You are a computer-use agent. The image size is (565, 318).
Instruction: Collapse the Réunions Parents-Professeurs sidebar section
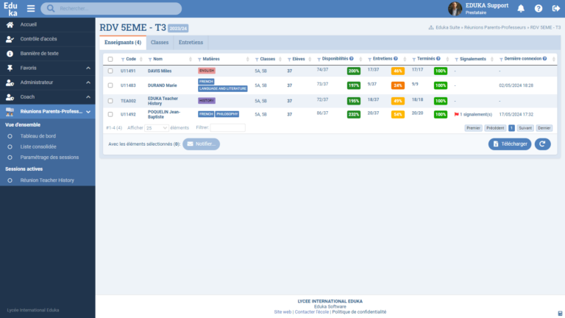pos(88,112)
